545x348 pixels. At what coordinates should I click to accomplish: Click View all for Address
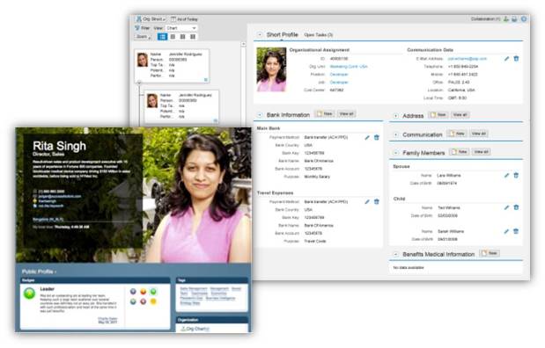pyautogui.click(x=460, y=114)
